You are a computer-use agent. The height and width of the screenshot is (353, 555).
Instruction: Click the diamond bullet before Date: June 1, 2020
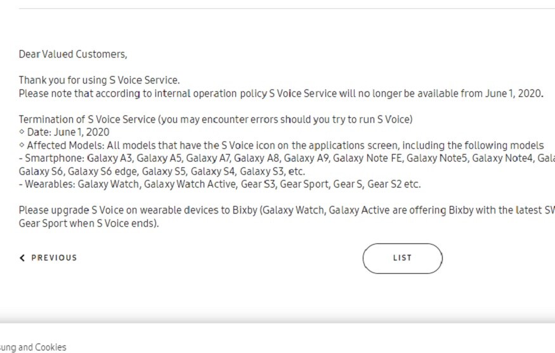tap(22, 132)
